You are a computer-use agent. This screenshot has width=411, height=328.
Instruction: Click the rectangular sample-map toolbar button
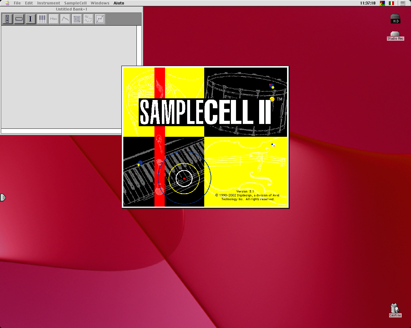click(x=19, y=19)
